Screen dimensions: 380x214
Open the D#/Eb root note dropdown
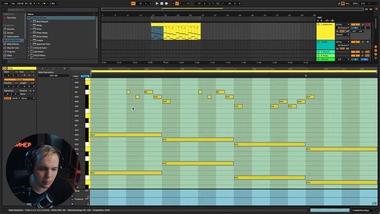pos(16,98)
